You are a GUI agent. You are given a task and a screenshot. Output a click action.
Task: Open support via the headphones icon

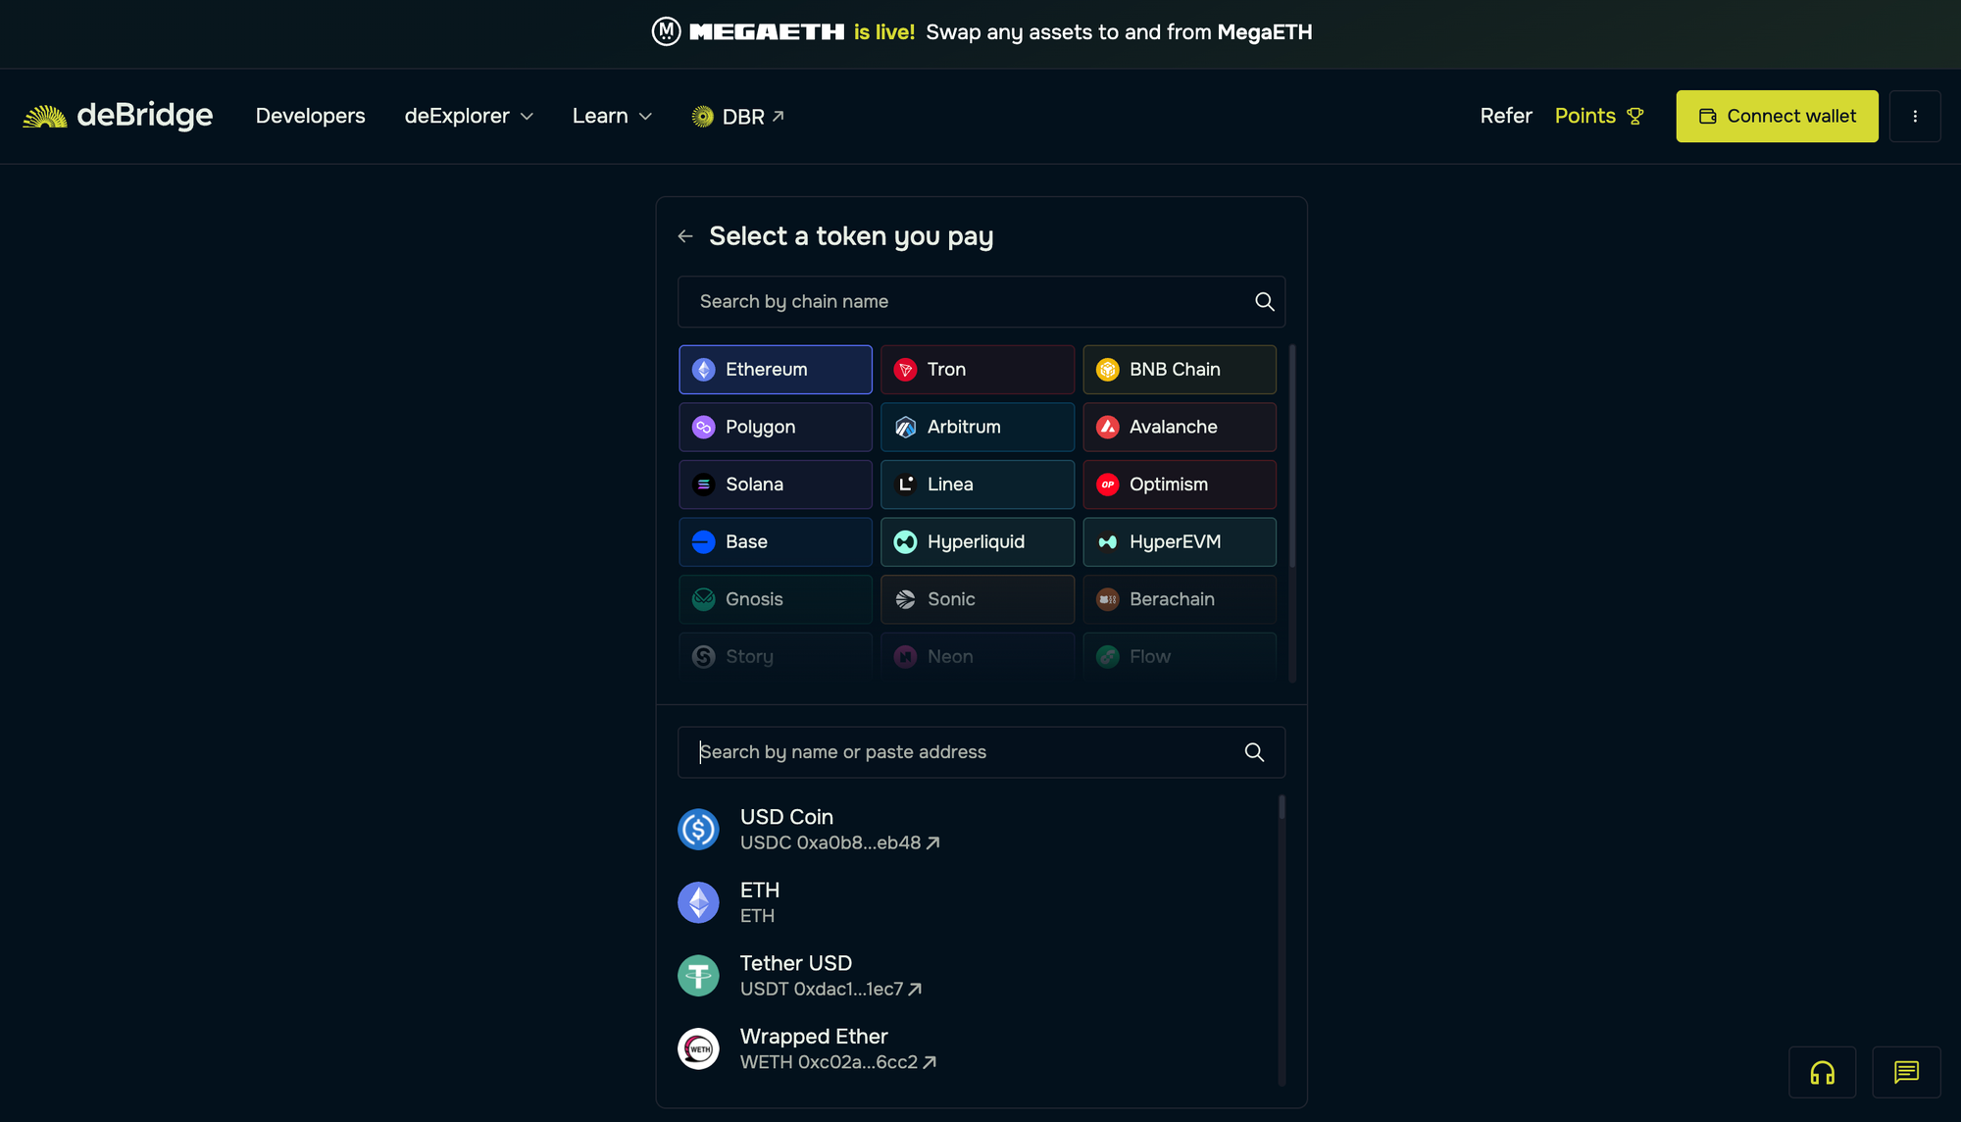coord(1822,1072)
